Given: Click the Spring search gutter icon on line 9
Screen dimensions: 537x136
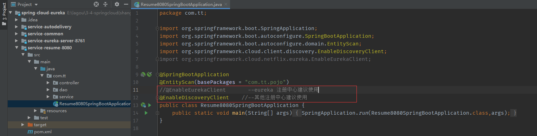Looking at the screenshot, I should (143, 74).
